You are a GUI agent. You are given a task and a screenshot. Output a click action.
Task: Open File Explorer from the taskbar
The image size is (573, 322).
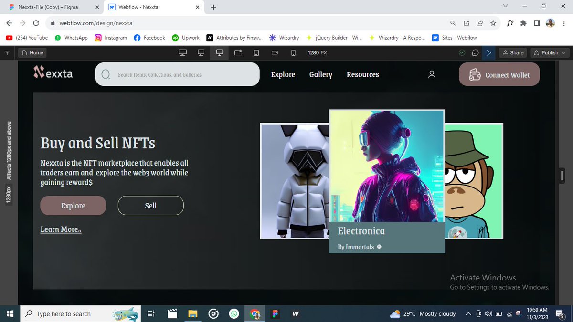coord(192,314)
